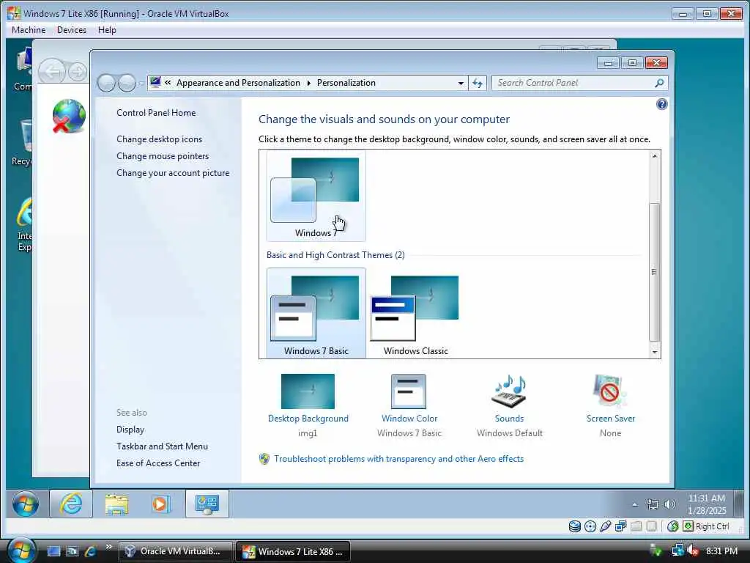Click VirtualBox hard disk activity indicator
This screenshot has height=563, width=750.
575,526
